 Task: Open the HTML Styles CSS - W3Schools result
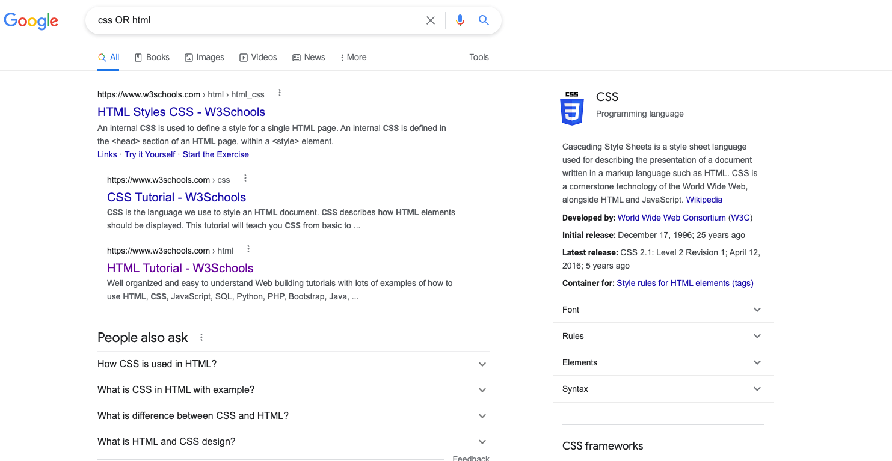click(181, 112)
